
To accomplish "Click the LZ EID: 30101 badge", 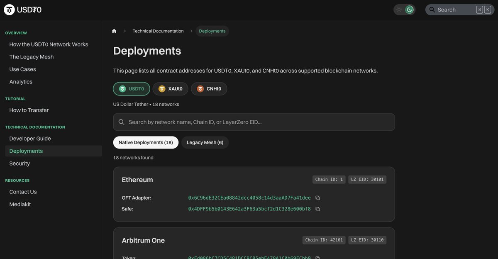I will (x=367, y=179).
